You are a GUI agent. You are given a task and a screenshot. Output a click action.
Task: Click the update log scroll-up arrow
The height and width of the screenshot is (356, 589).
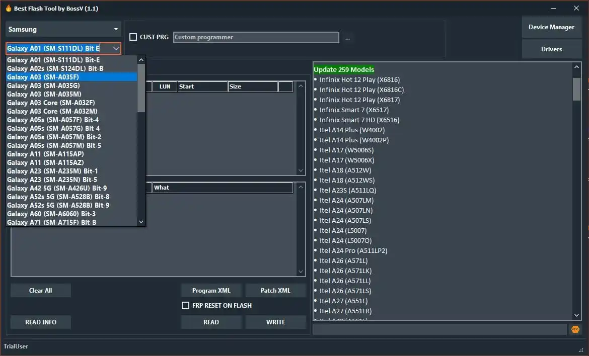576,67
